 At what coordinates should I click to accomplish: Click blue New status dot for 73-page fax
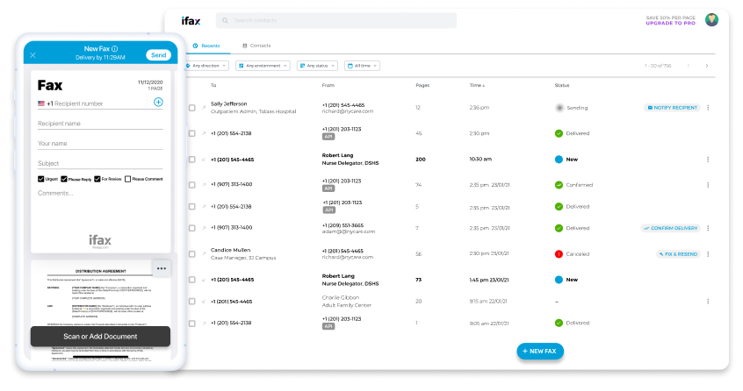(x=559, y=280)
